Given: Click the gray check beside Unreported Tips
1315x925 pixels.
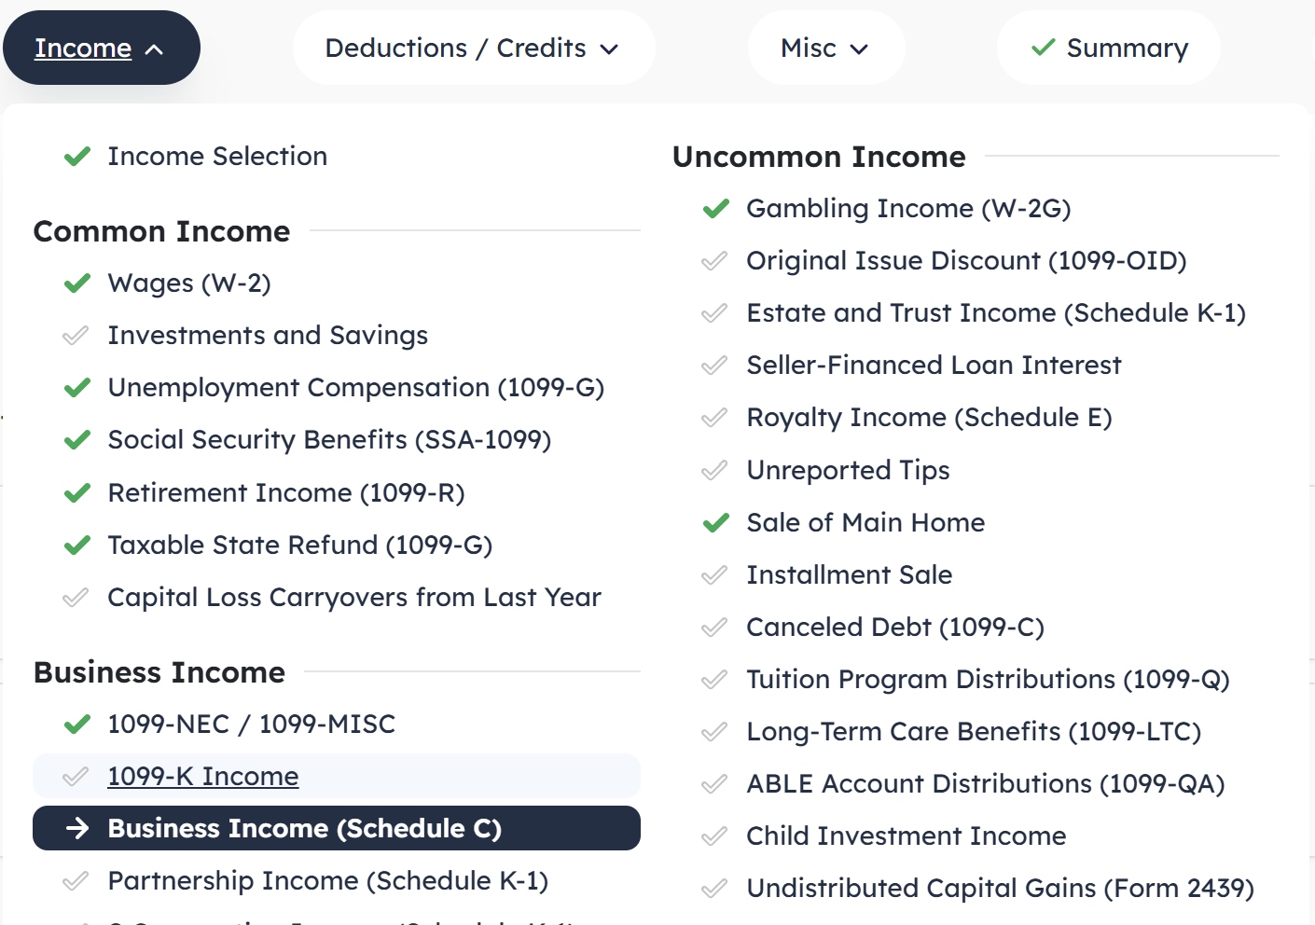Looking at the screenshot, I should pos(714,471).
